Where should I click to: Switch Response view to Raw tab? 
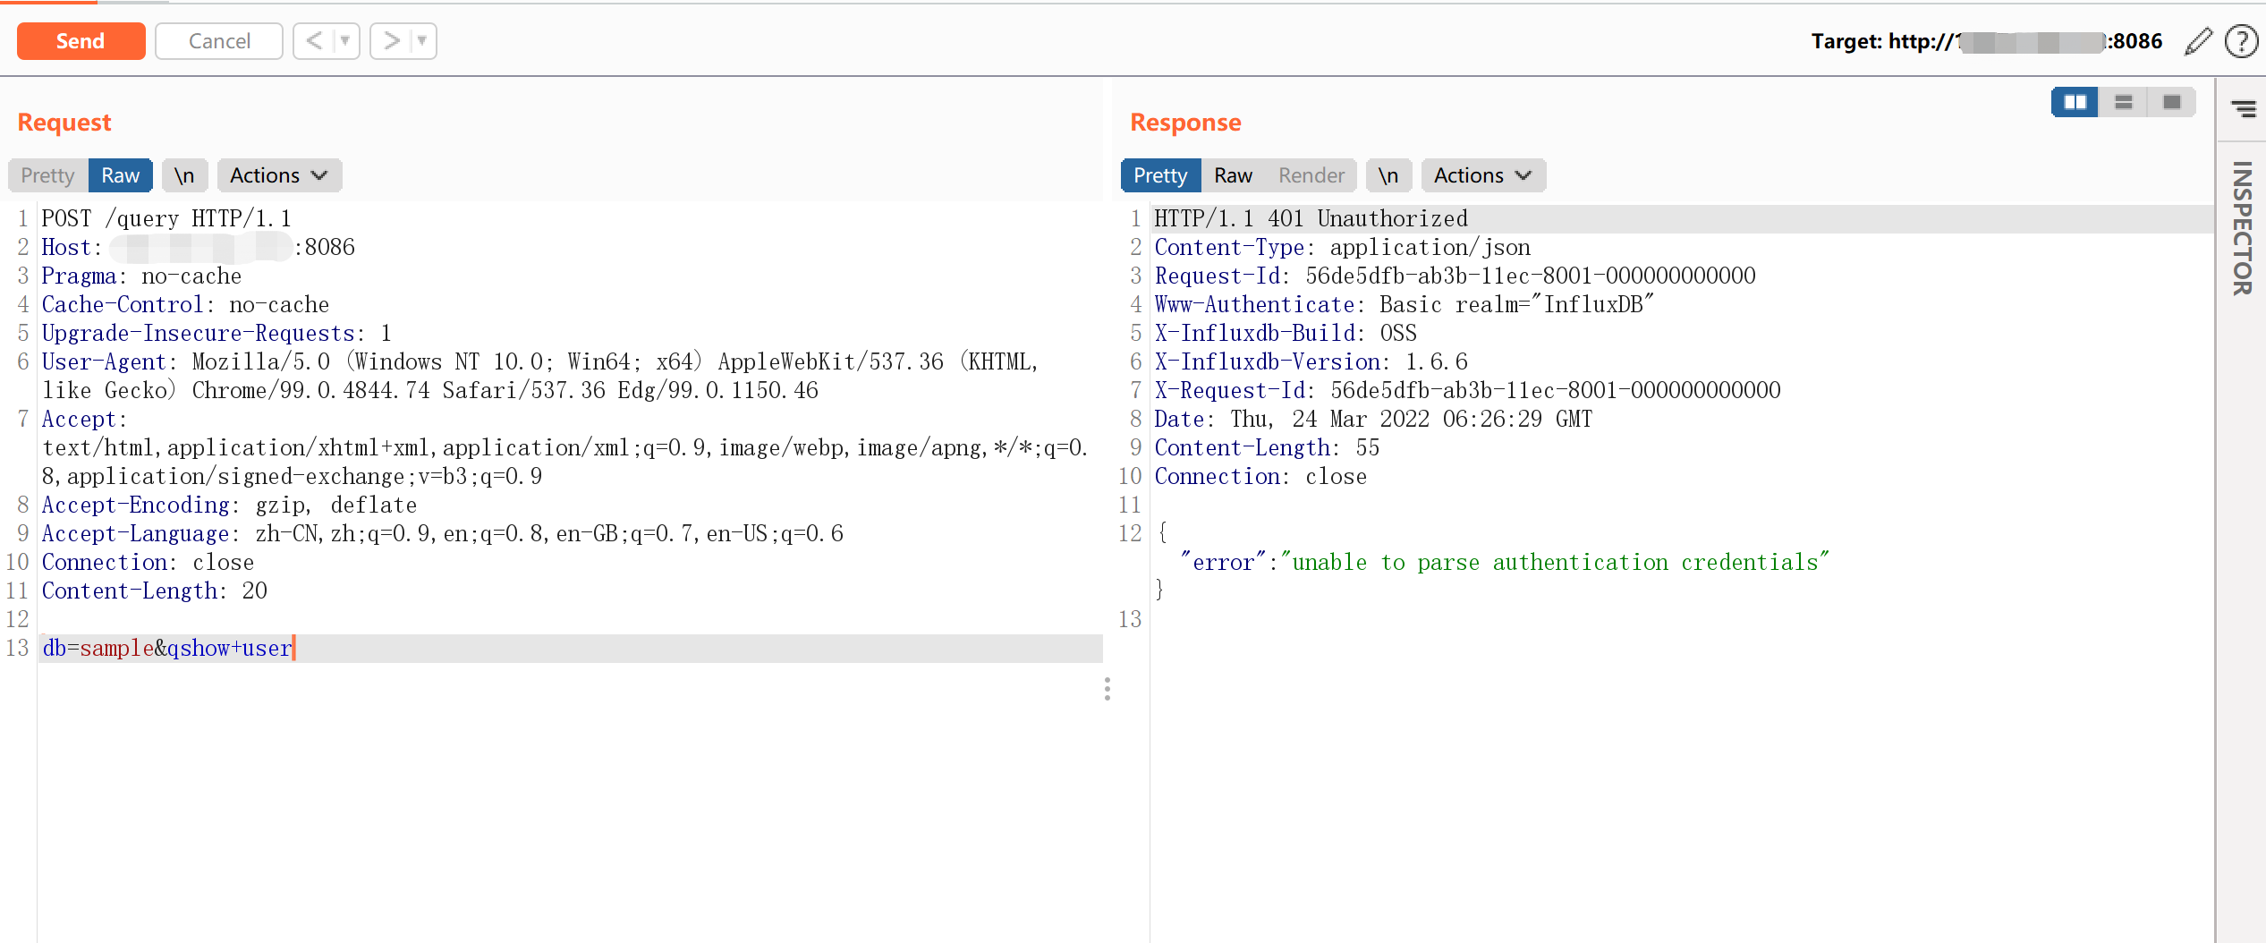1233,175
